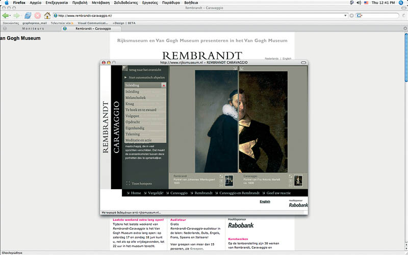Open the address bar history dropdown arrow
The height and width of the screenshot is (255, 408).
[345, 16]
